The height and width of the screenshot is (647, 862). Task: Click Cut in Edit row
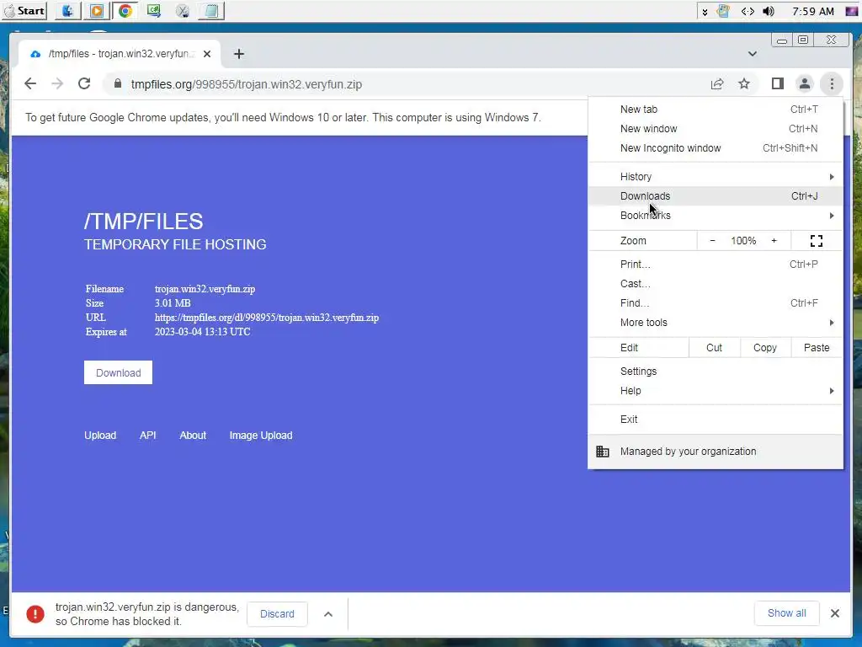[714, 348]
